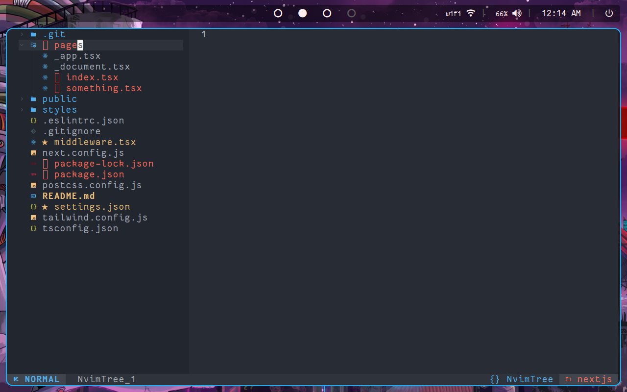Expand the styles folder
The height and width of the screenshot is (392, 627).
coord(21,109)
